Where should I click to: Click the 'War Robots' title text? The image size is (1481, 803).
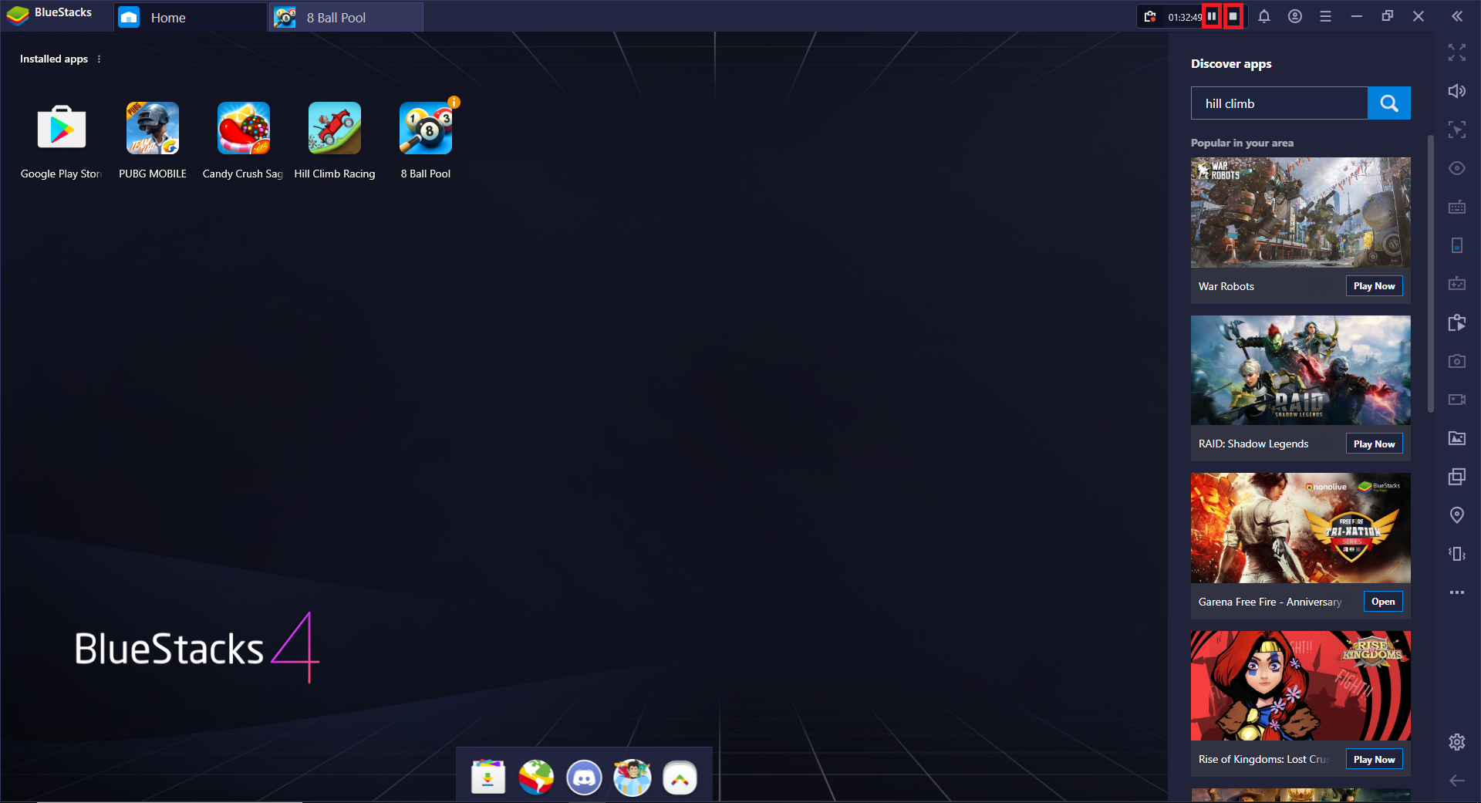1226,286
